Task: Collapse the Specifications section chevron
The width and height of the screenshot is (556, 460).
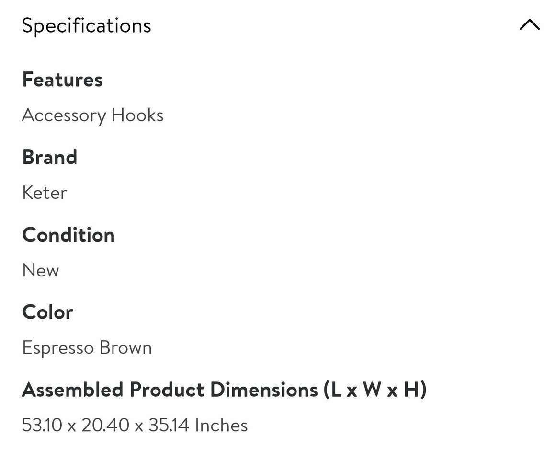Action: coord(529,25)
